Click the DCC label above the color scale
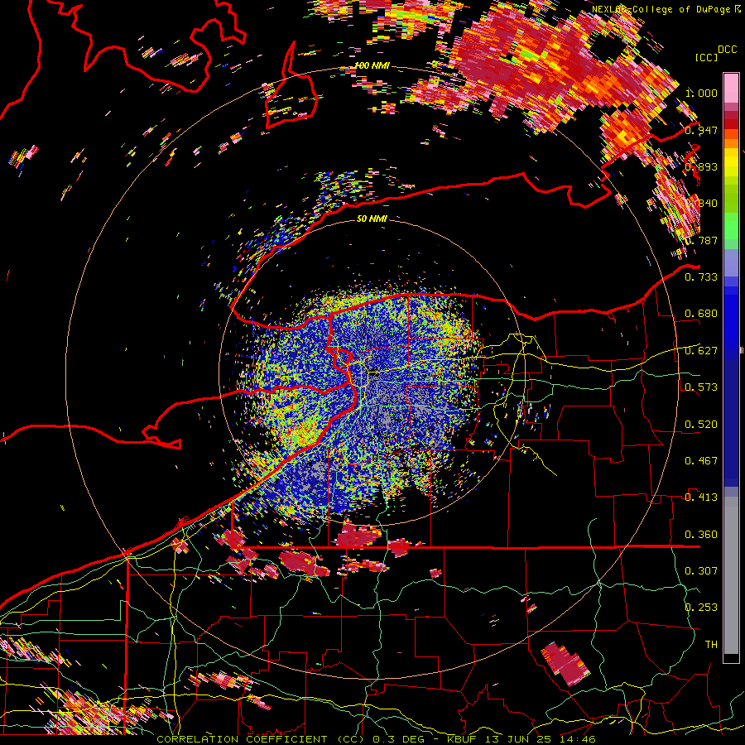 [727, 50]
